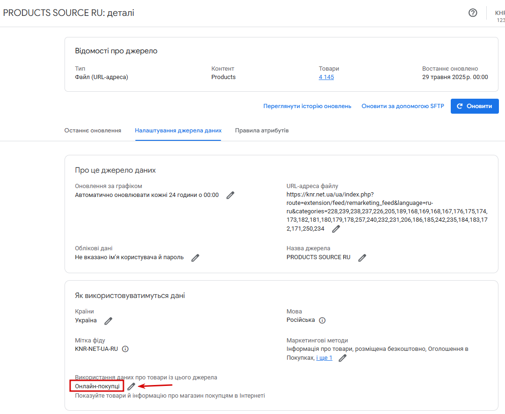Click the Файл (URL-адреса) type value

(101, 77)
